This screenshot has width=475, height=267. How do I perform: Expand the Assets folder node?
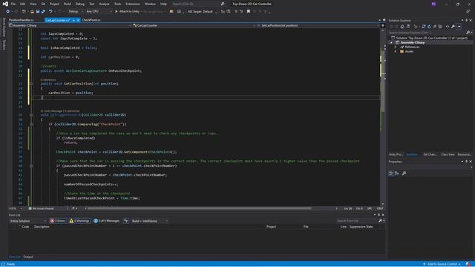pyautogui.click(x=396, y=51)
